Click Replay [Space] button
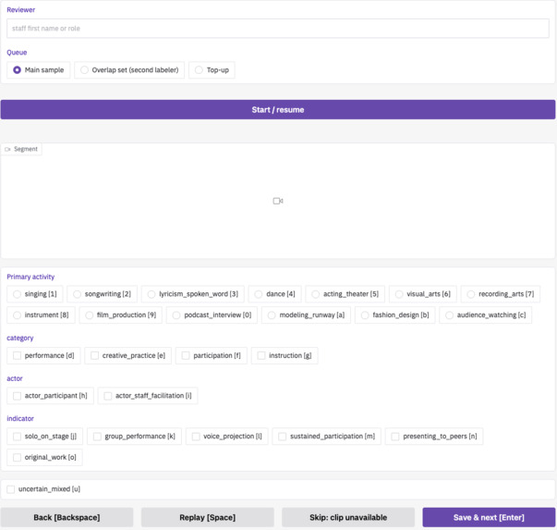This screenshot has width=557, height=530. click(x=208, y=518)
